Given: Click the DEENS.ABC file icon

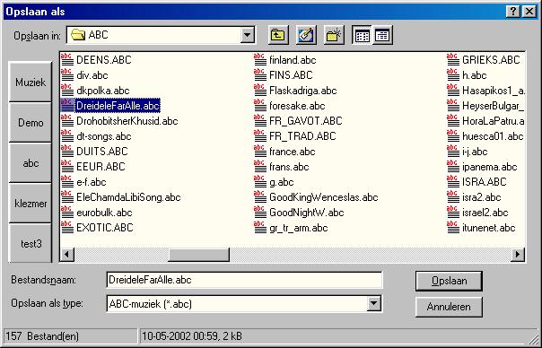Looking at the screenshot, I should click(x=67, y=60).
